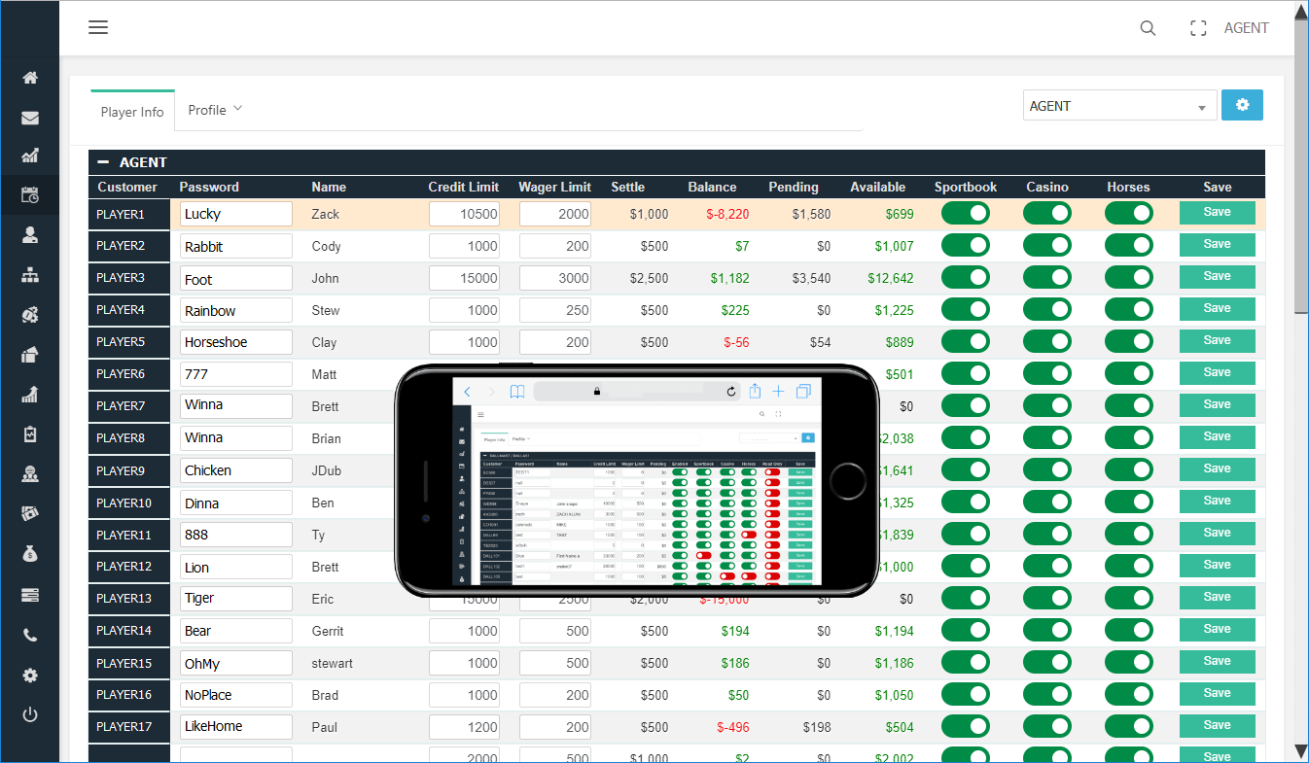Open the AGENT dropdown selector
The height and width of the screenshot is (763, 1309).
tap(1119, 107)
